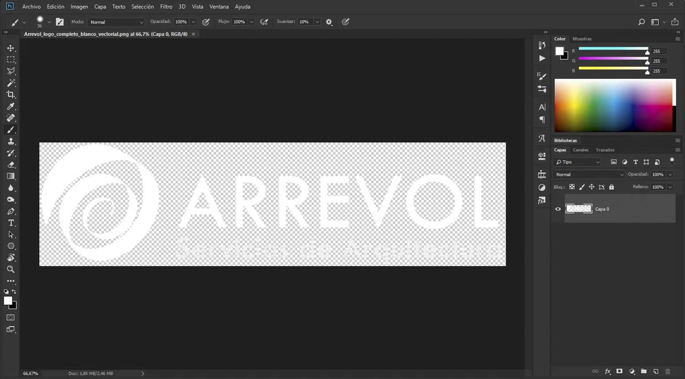
Task: Open smoothing options gear icon
Action: (329, 22)
